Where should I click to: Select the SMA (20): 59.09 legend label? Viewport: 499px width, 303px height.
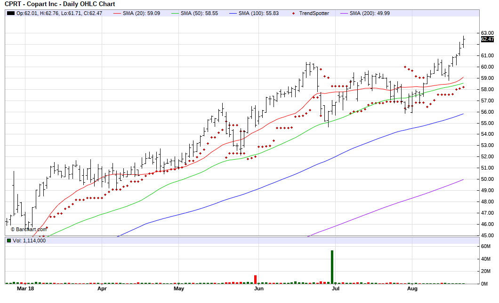pos(141,13)
